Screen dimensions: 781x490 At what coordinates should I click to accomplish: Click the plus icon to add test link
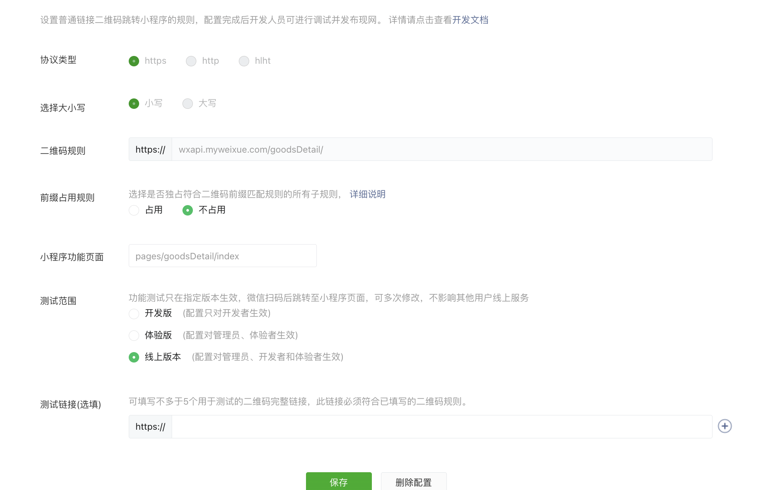point(725,426)
